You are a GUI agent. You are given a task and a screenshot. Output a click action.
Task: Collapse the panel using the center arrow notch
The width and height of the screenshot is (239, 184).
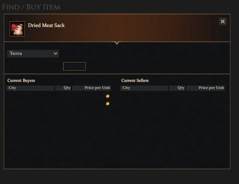pyautogui.click(x=117, y=43)
